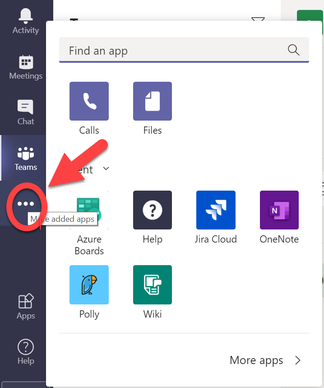Click the Files label text
This screenshot has height=388, width=324.
153,131
